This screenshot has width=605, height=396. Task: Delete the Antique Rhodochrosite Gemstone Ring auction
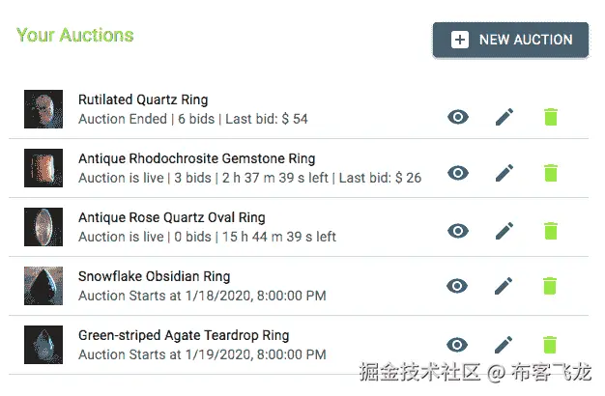[550, 173]
